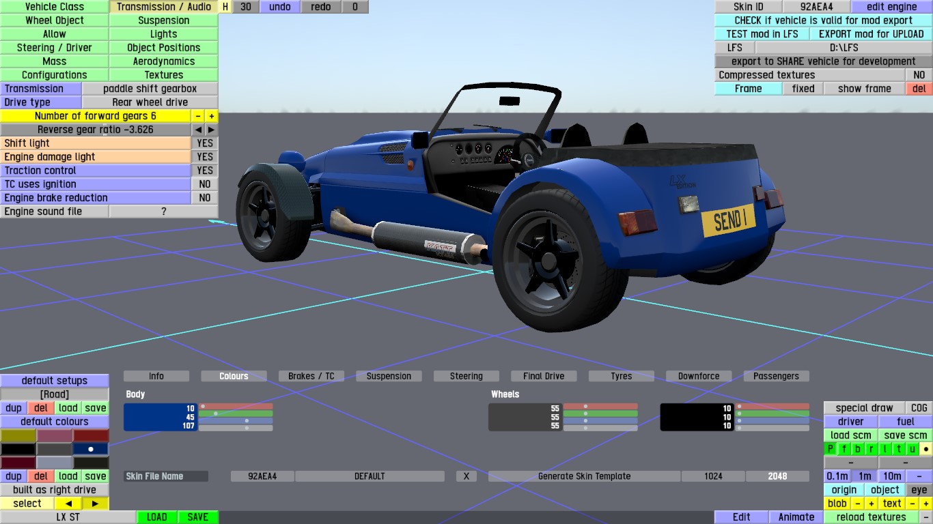Pick the olive yellow default colour swatch
Screen dimensions: 933x524
pos(18,435)
